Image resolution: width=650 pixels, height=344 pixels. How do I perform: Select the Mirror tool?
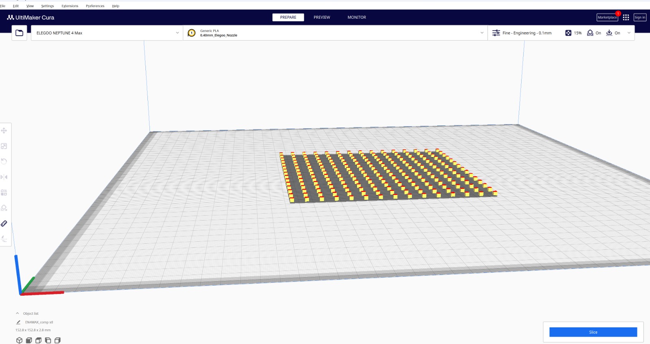point(4,177)
